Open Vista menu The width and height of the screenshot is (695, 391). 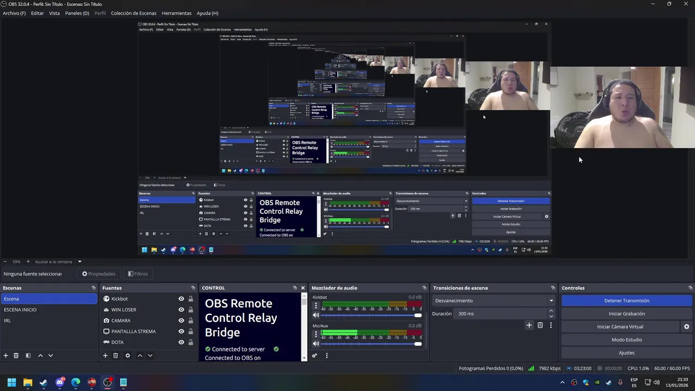54,13
